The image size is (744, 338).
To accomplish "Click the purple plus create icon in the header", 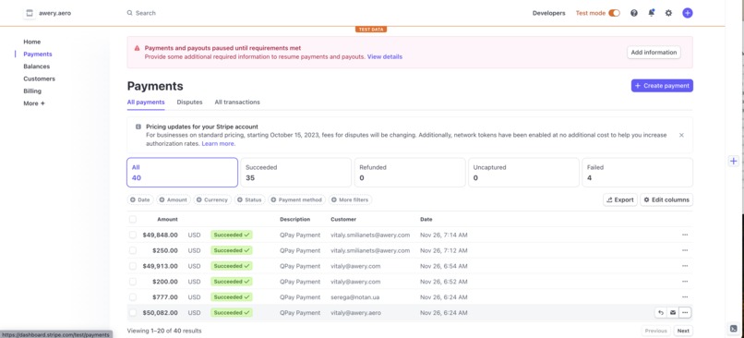I will pyautogui.click(x=688, y=13).
